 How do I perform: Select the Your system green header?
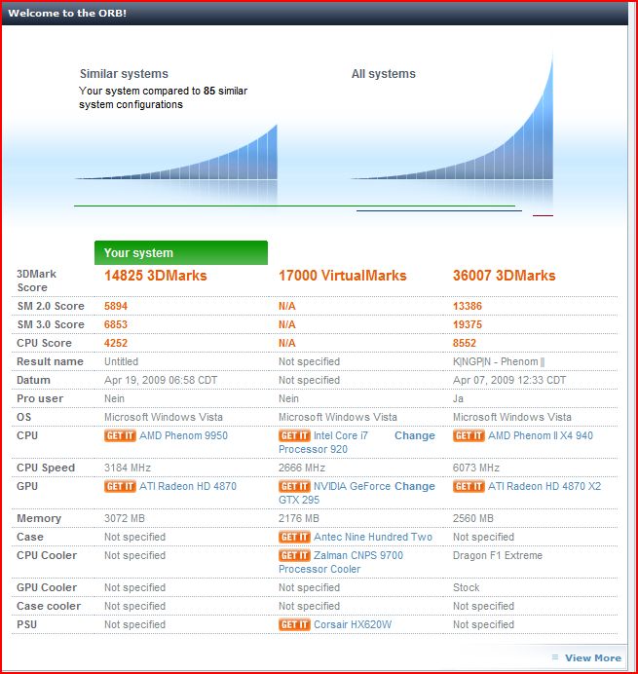click(181, 253)
